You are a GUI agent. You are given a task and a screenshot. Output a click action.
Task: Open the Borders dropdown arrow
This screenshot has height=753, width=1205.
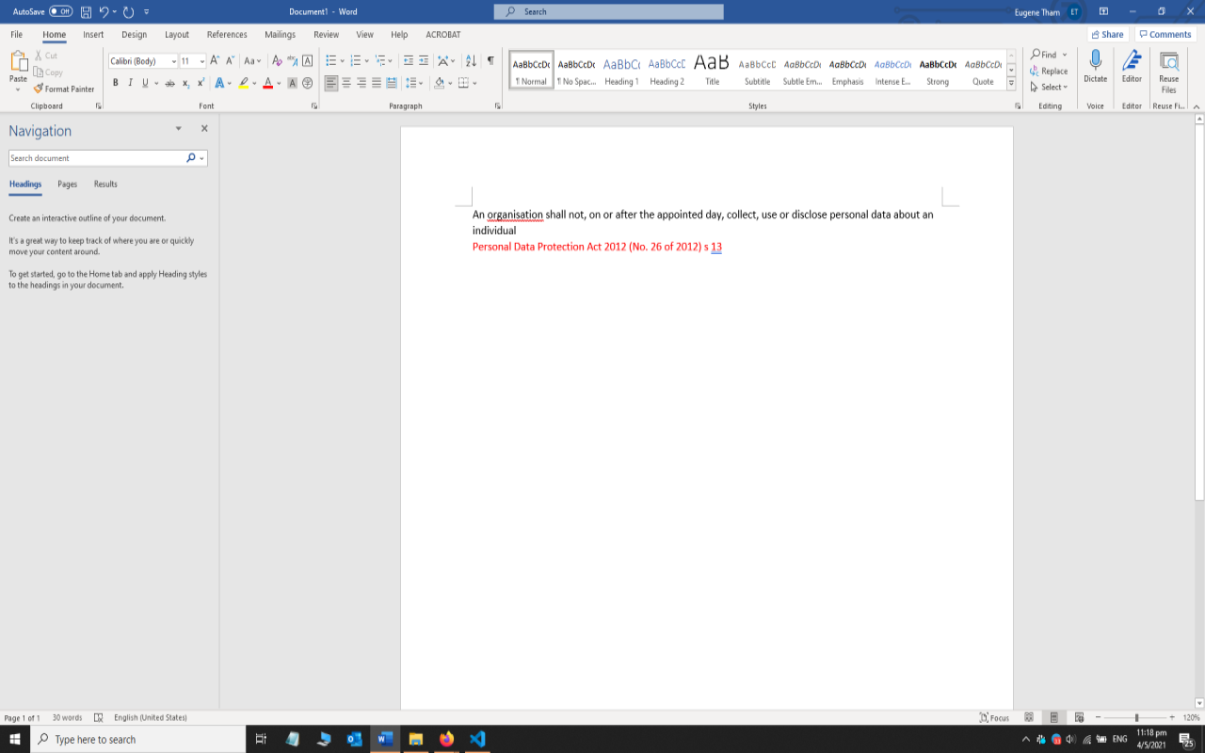tap(474, 83)
